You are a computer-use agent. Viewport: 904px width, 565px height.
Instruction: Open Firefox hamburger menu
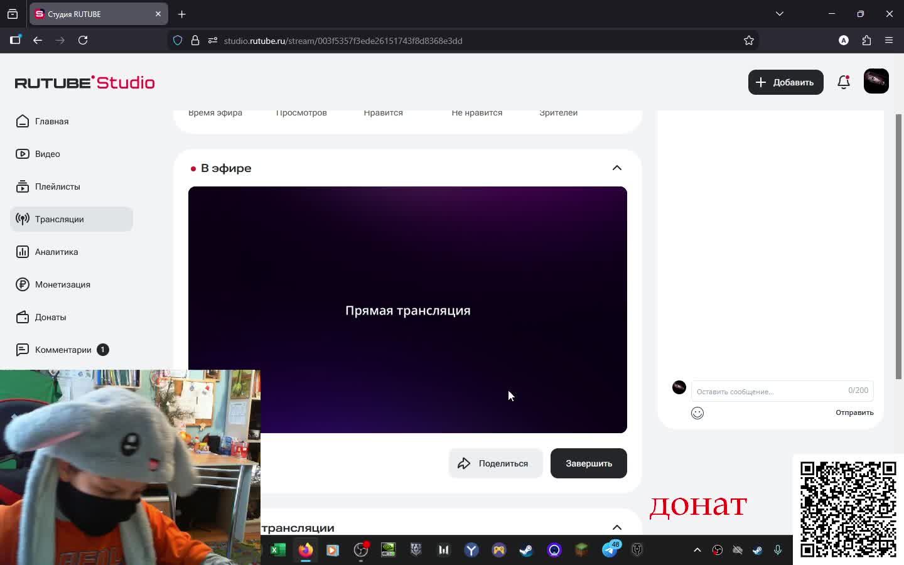[889, 40]
